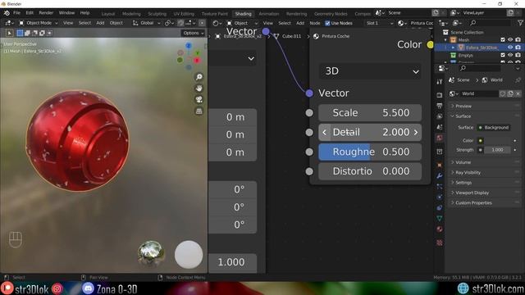Toggle Emptys collection exclude checkbox
Image resolution: width=525 pixels, height=295 pixels.
pos(503,55)
